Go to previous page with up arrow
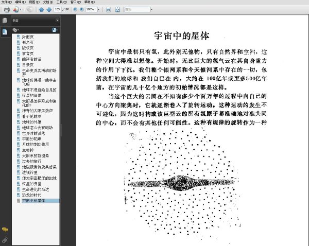Viewport: 309px width, 246px height. pyautogui.click(x=41, y=9)
